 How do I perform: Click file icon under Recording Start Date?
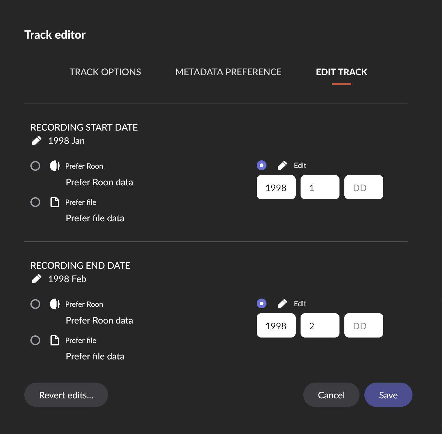click(55, 202)
